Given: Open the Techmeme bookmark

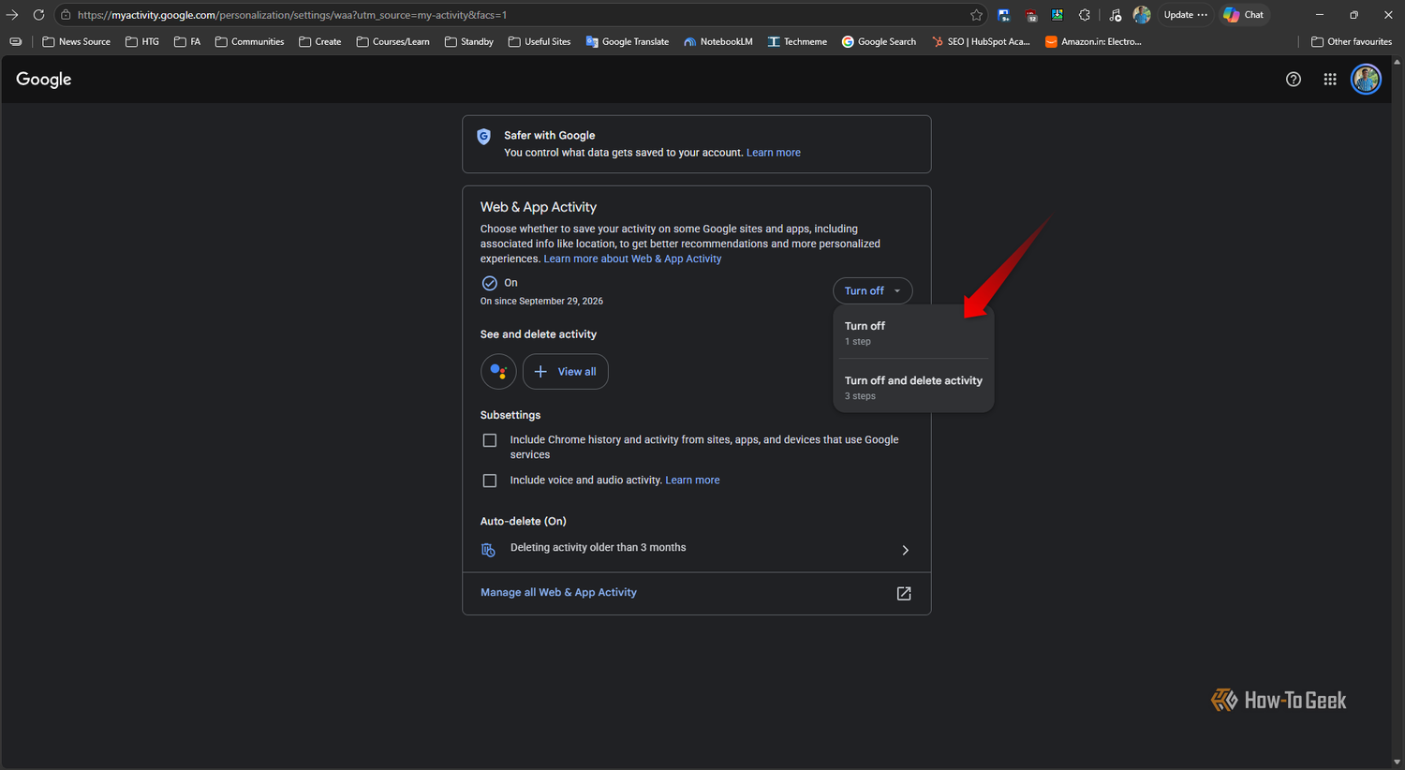Looking at the screenshot, I should (x=797, y=42).
